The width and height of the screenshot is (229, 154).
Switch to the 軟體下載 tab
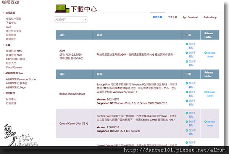pyautogui.click(x=157, y=17)
